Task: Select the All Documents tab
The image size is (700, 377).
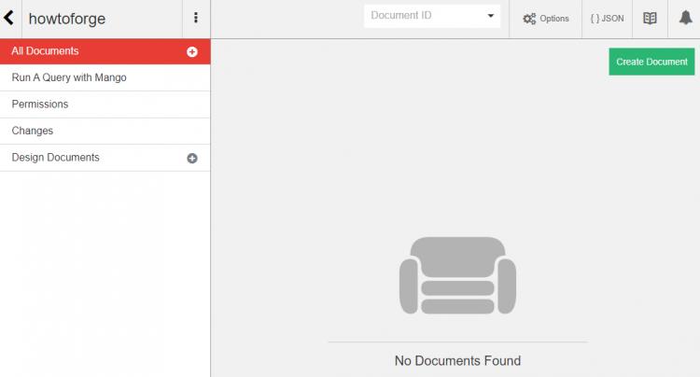Action: click(x=45, y=51)
